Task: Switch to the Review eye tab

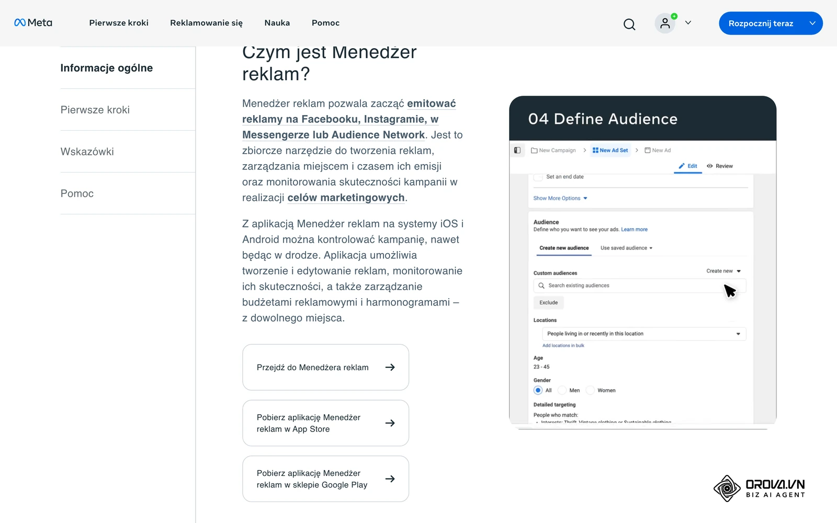Action: point(720,166)
